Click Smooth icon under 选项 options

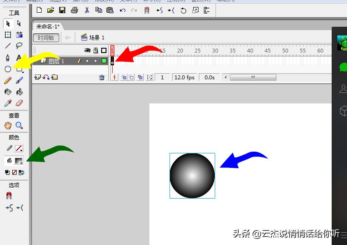(x=9, y=208)
